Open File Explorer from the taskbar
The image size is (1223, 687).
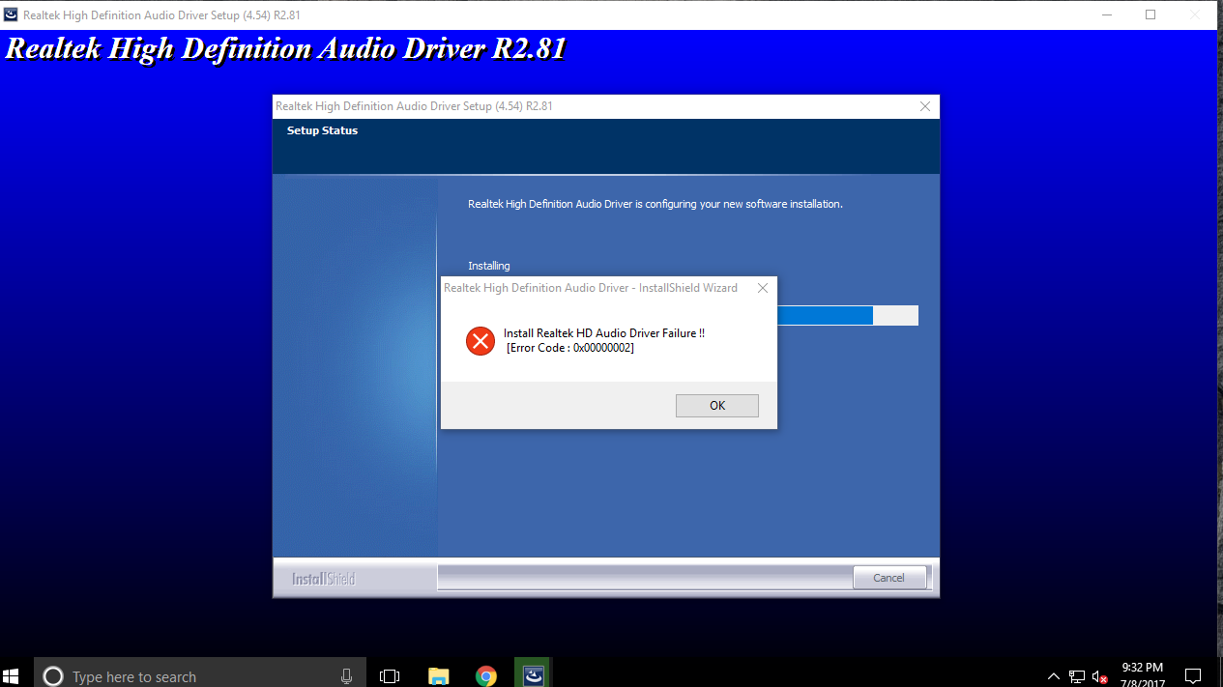[x=438, y=676]
